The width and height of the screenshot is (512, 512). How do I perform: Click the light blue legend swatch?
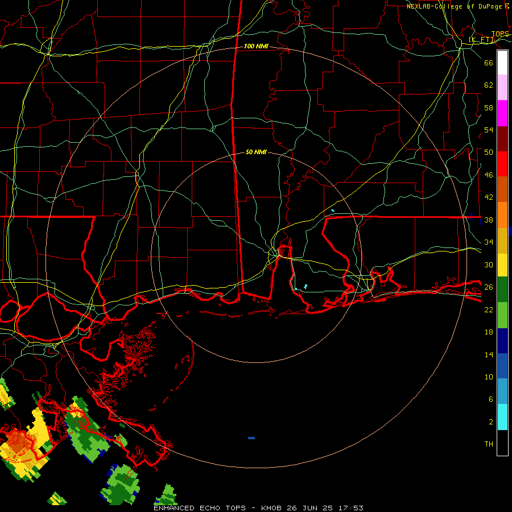pos(502,391)
